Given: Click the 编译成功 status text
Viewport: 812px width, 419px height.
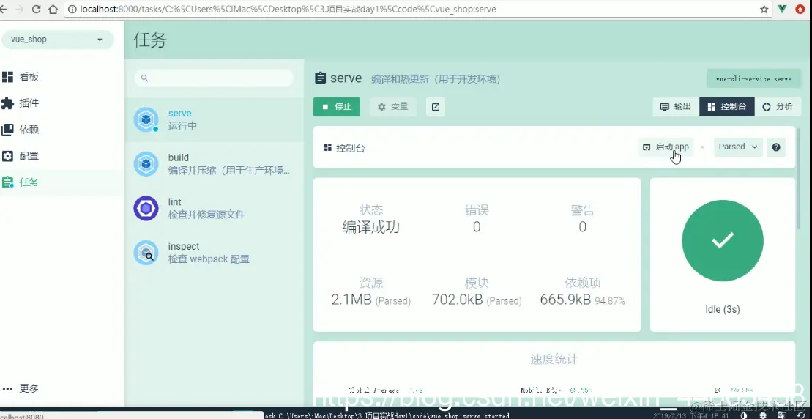Looking at the screenshot, I should click(x=370, y=227).
